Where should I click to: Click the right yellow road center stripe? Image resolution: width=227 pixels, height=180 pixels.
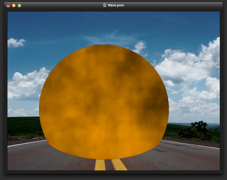[119, 165]
